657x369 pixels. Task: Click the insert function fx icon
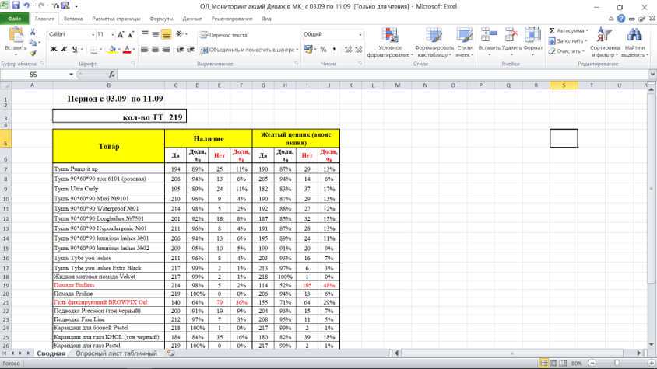(112, 75)
